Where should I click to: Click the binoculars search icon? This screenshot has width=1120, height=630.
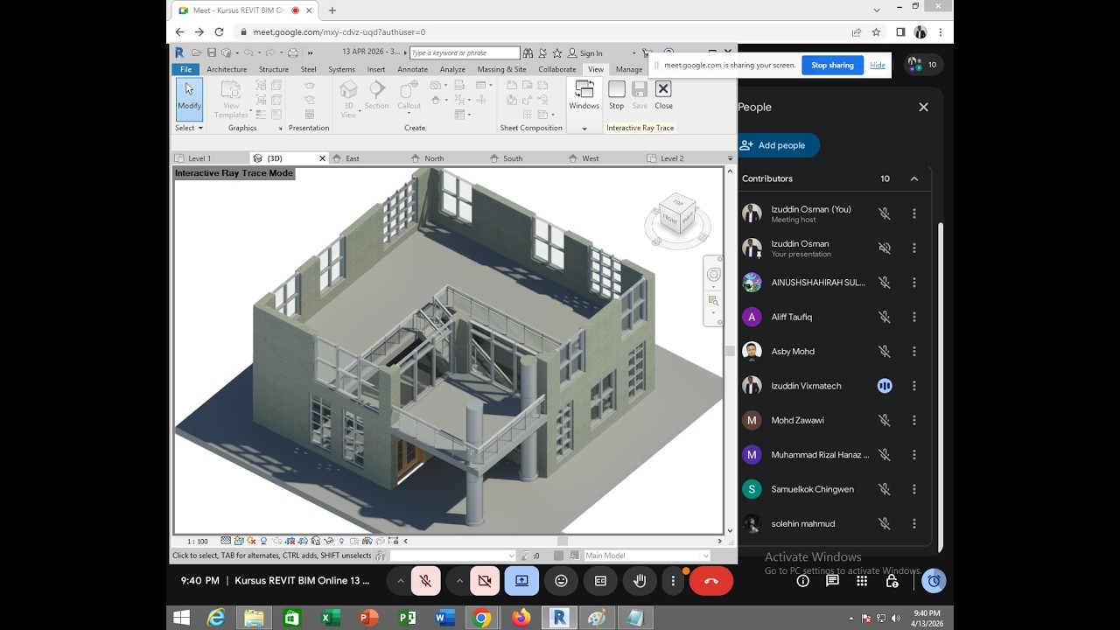point(528,52)
